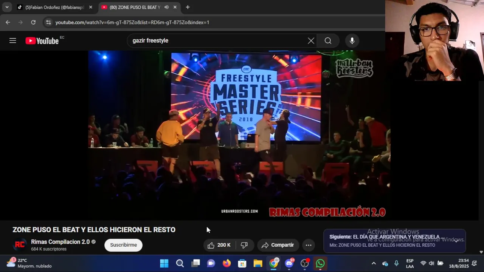
Task: Change the ESP LAA input language
Action: pyautogui.click(x=410, y=263)
